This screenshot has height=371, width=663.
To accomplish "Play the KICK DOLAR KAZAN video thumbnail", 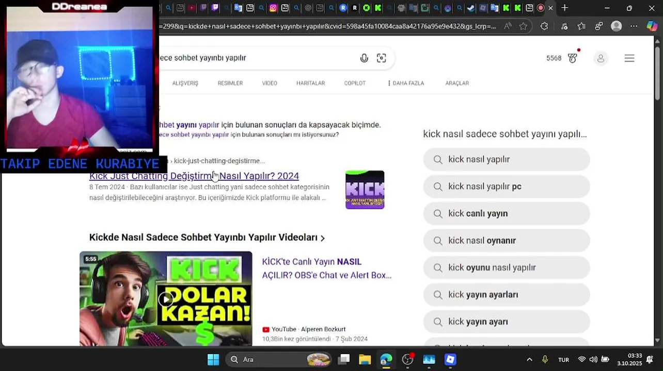I will click(166, 298).
